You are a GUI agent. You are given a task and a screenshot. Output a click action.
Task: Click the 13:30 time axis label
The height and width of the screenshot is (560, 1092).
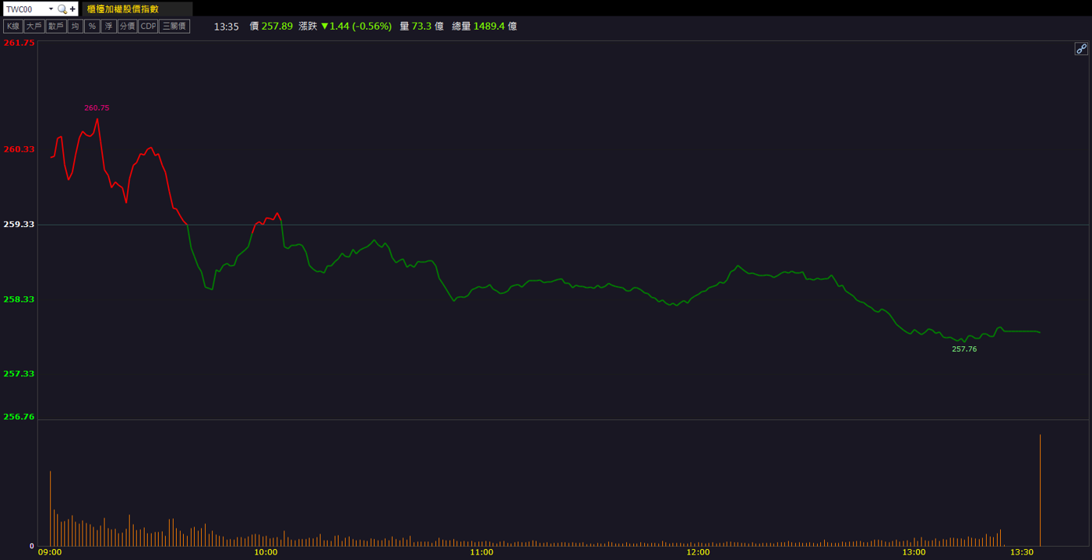click(1022, 552)
